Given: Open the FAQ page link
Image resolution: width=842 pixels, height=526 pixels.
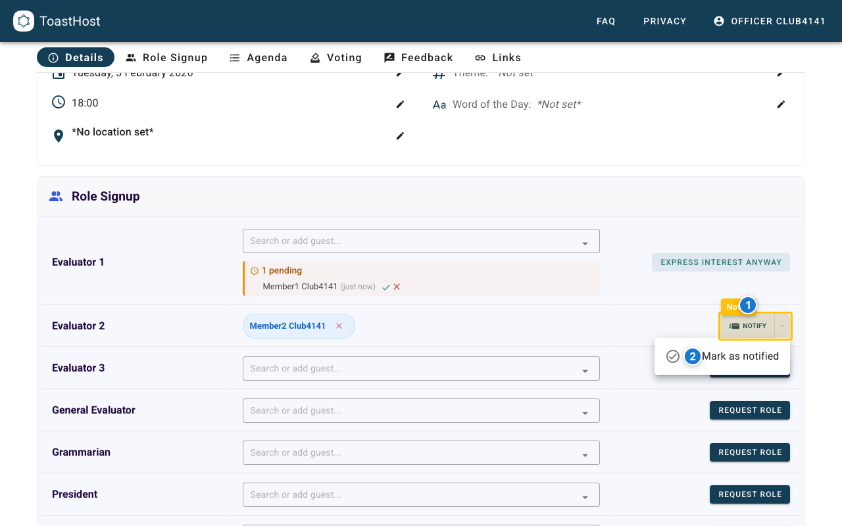Looking at the screenshot, I should (605, 20).
